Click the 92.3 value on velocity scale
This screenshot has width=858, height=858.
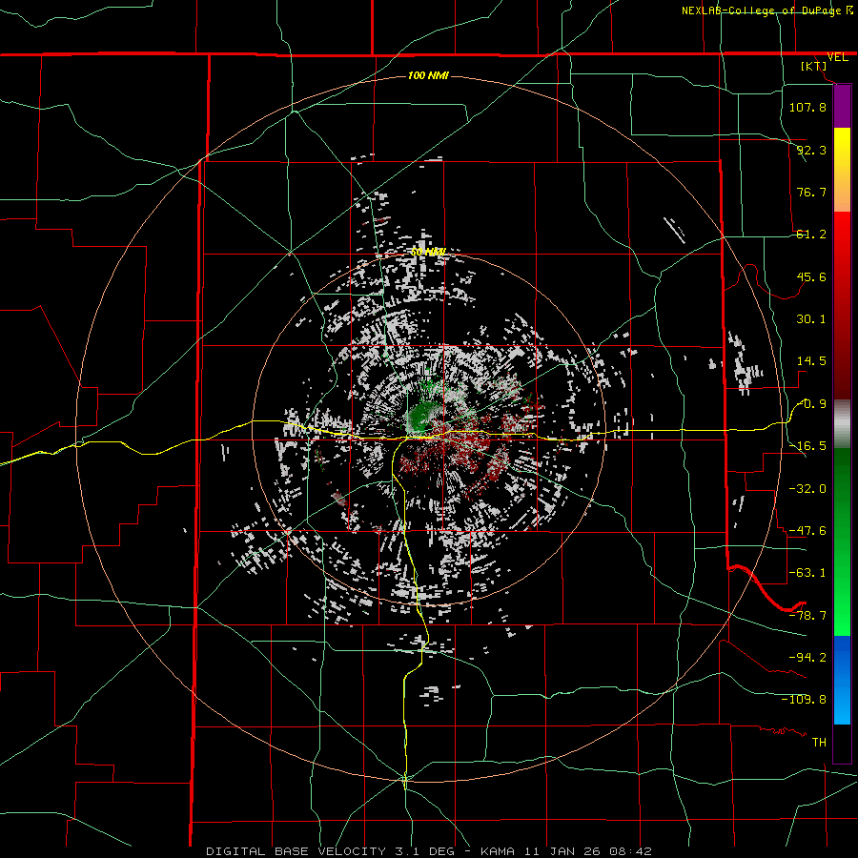[x=811, y=150]
